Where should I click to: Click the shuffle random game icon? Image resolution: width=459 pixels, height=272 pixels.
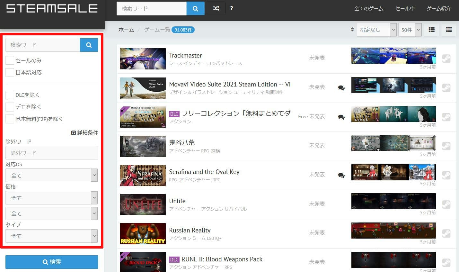[x=216, y=8]
